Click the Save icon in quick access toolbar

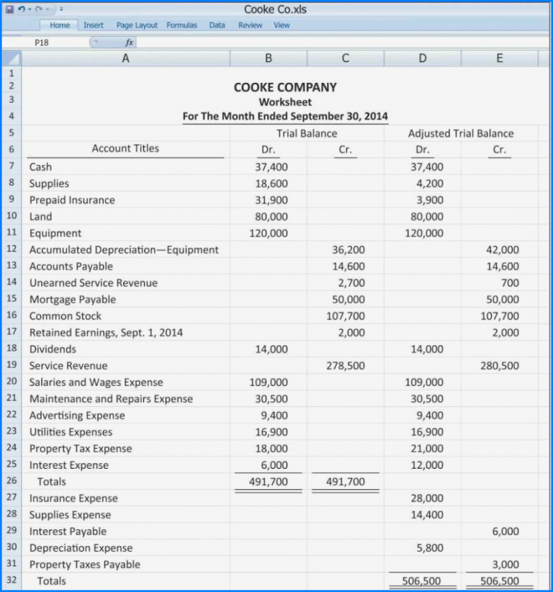click(x=10, y=9)
